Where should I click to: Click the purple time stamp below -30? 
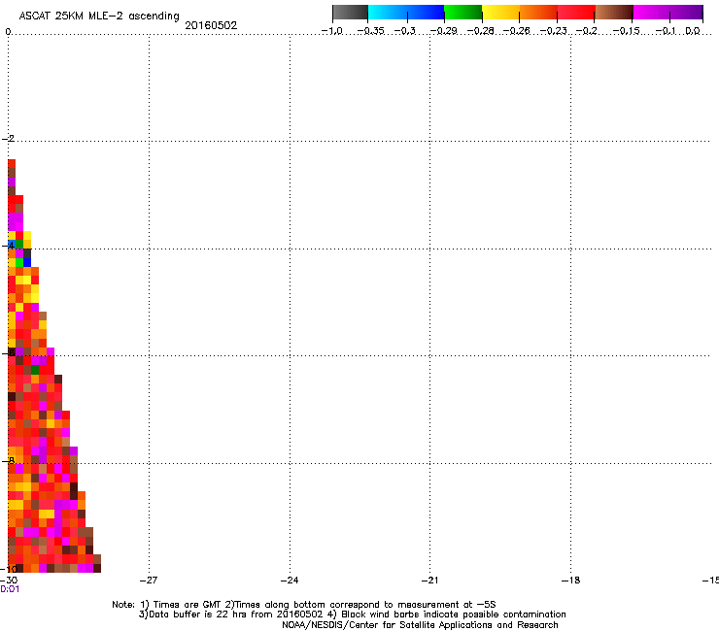10,589
